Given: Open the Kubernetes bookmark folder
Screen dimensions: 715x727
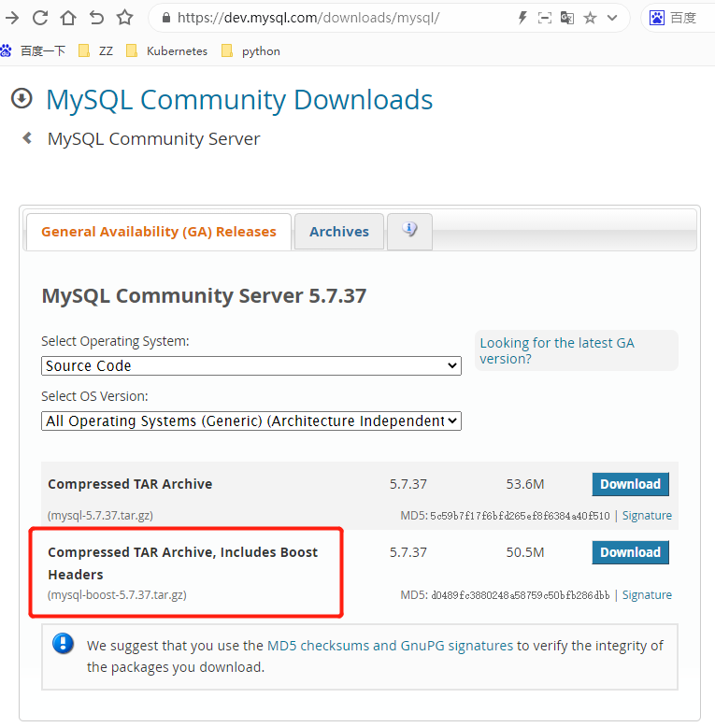Looking at the screenshot, I should 167,51.
